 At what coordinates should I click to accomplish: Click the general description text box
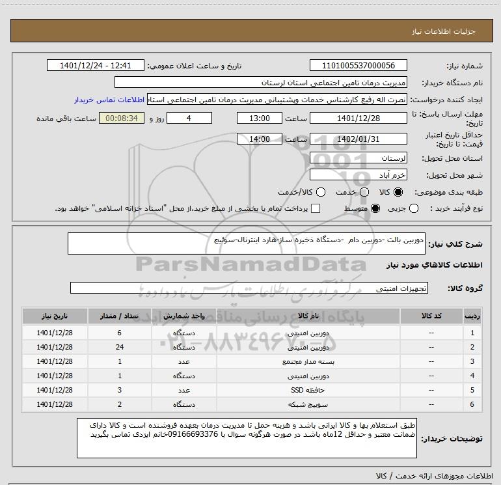247,243
